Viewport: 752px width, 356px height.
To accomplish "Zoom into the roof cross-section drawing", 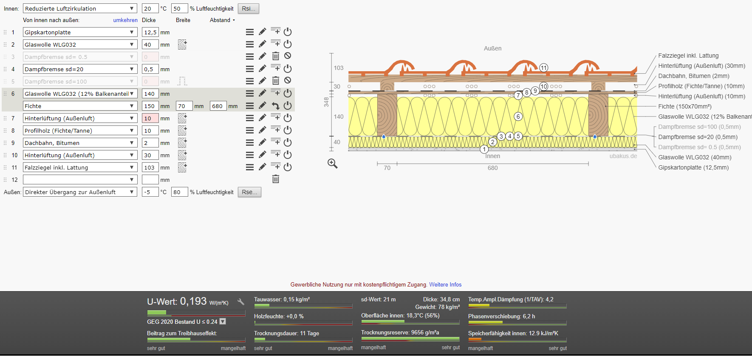I will pos(333,164).
